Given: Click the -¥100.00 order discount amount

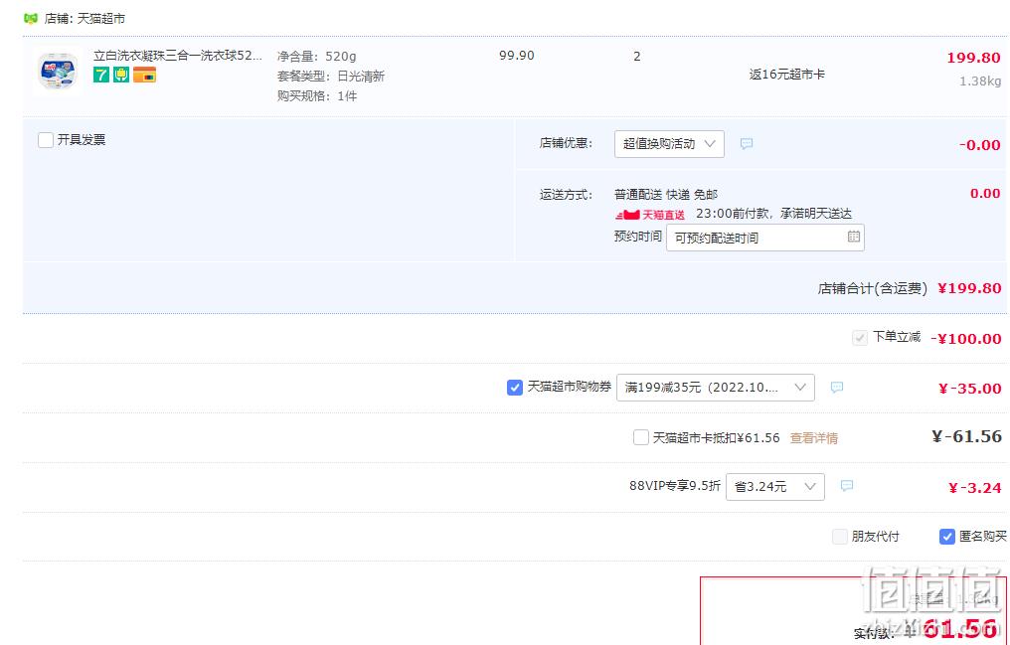Looking at the screenshot, I should [966, 339].
